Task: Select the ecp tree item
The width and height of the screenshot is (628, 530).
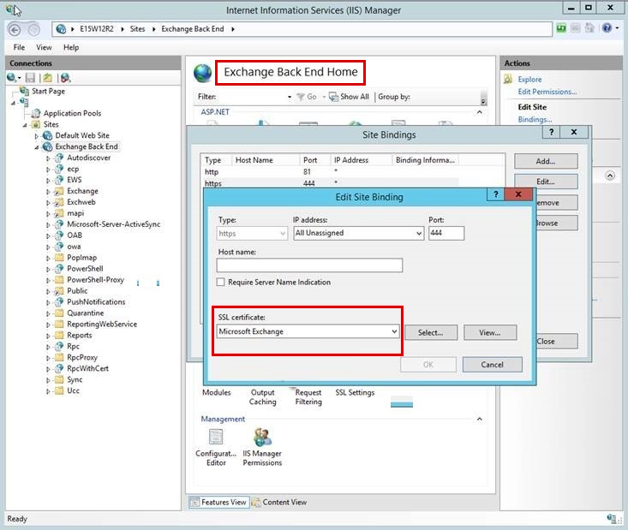Action: pyautogui.click(x=73, y=169)
